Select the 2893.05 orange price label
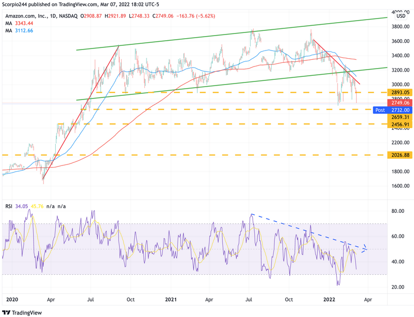 coord(400,92)
